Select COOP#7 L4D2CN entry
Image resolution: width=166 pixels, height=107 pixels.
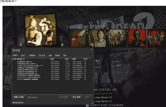click(x=107, y=105)
